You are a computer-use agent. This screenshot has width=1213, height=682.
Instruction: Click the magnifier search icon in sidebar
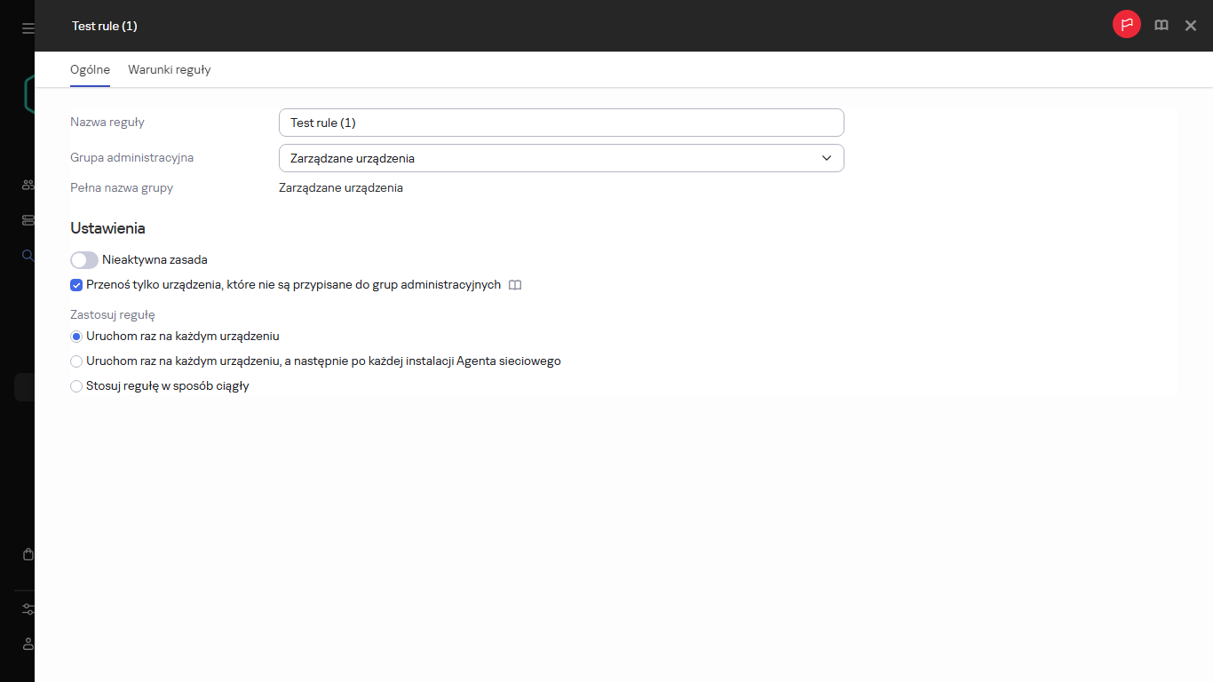tap(28, 256)
